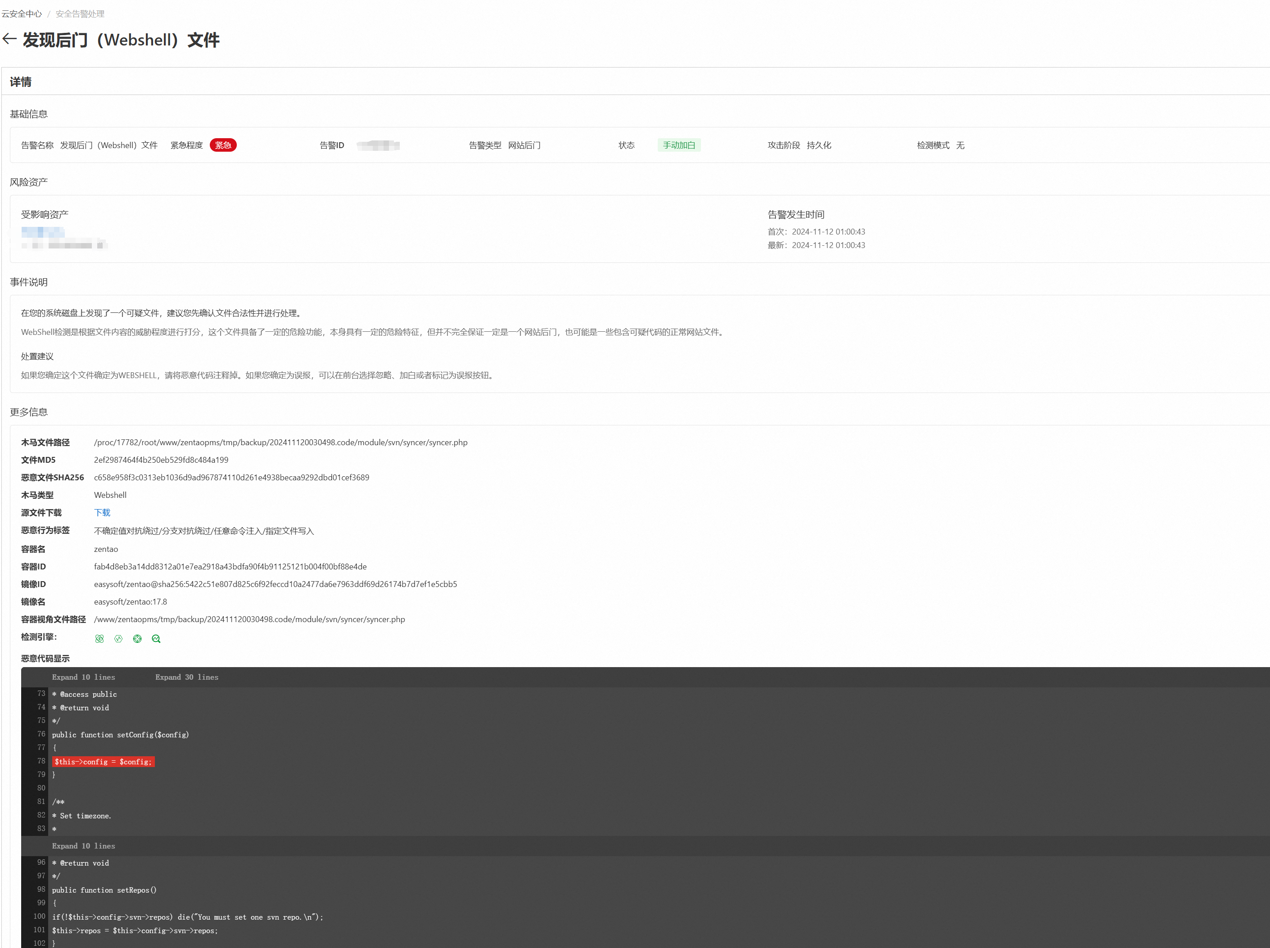Click line number 78 in the code gutter

pos(41,761)
